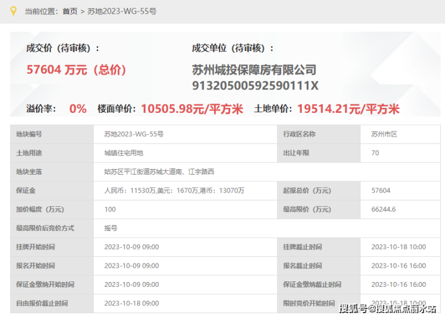Click the 挂牌开始时间 label
Screen dimensions: 445x318
tap(35, 247)
